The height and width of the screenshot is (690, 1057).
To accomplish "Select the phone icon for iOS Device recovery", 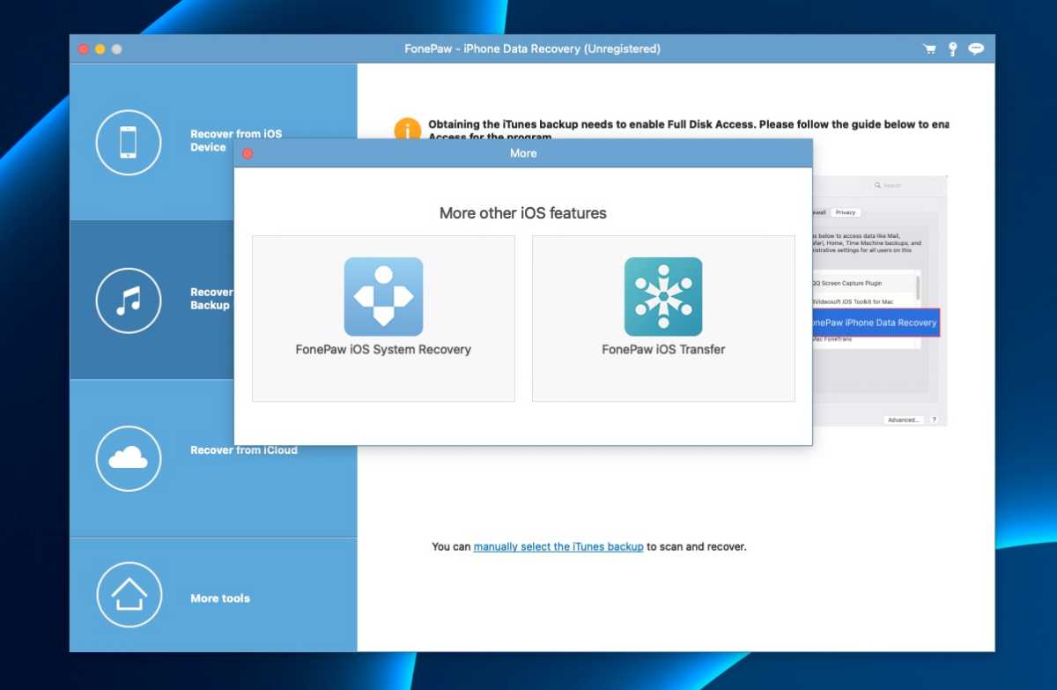I will 129,142.
